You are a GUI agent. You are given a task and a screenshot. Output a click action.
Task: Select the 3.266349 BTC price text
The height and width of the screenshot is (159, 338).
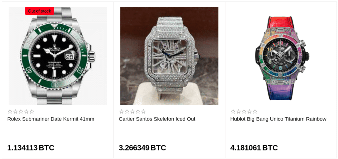click(x=142, y=148)
